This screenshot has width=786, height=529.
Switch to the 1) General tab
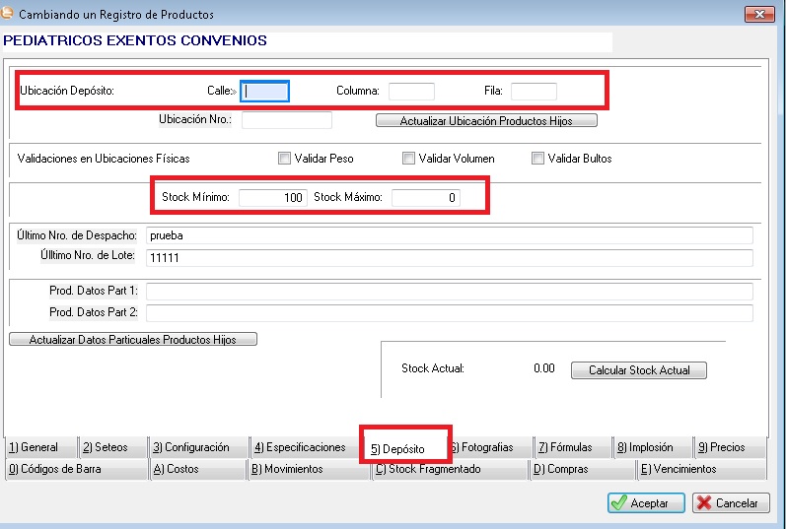tap(37, 447)
